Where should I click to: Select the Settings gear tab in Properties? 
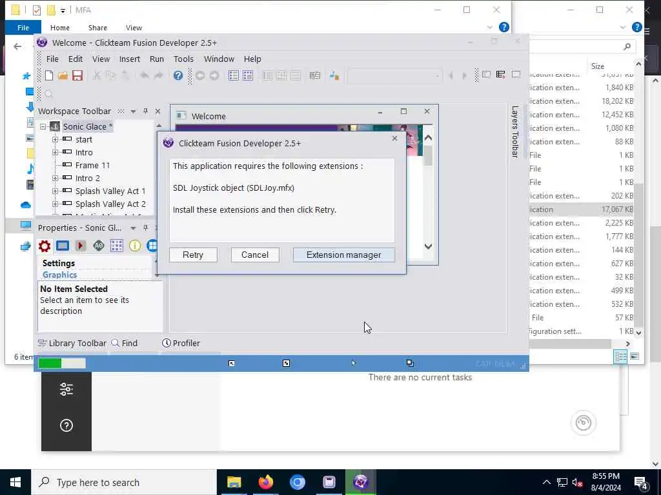coord(45,246)
